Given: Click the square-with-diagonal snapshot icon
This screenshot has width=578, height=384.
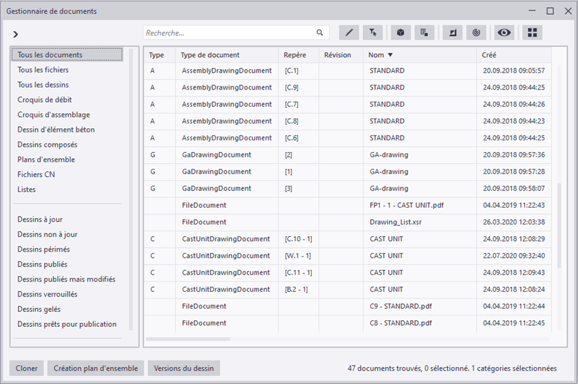Looking at the screenshot, I should [452, 33].
